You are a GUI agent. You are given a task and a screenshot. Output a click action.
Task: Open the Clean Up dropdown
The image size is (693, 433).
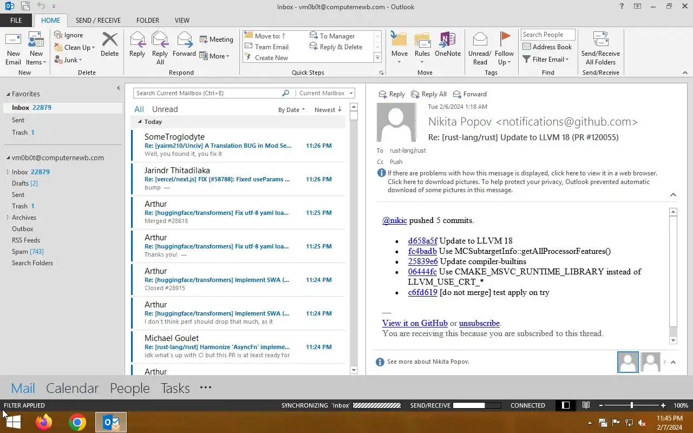(x=75, y=48)
